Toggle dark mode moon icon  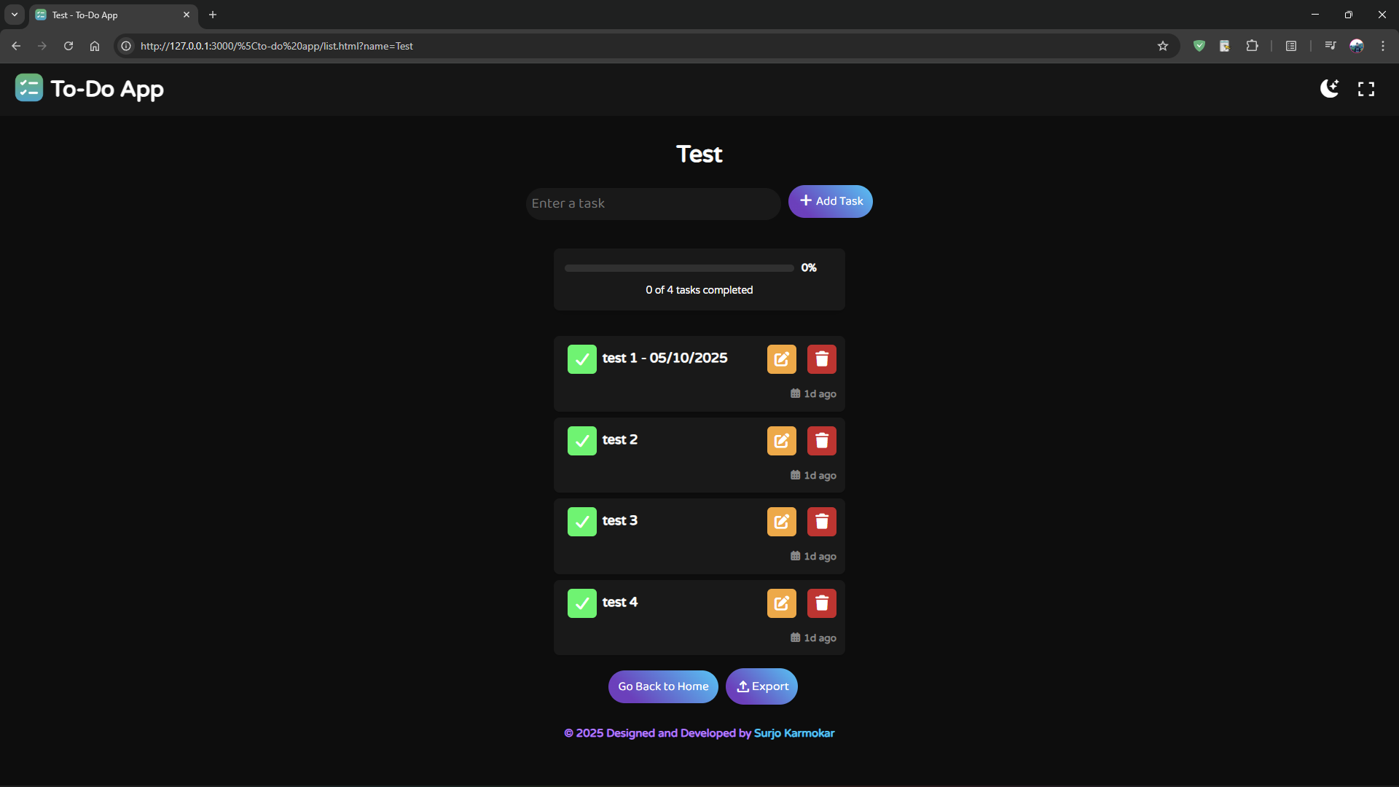pyautogui.click(x=1329, y=89)
